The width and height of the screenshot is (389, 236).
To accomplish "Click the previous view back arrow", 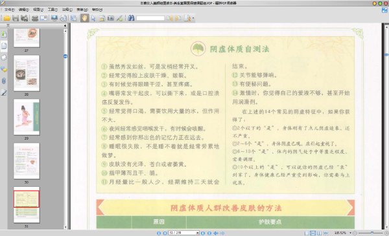I will pos(216,233).
